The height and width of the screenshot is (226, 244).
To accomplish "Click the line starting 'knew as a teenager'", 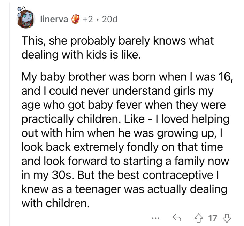I will 124,189.
